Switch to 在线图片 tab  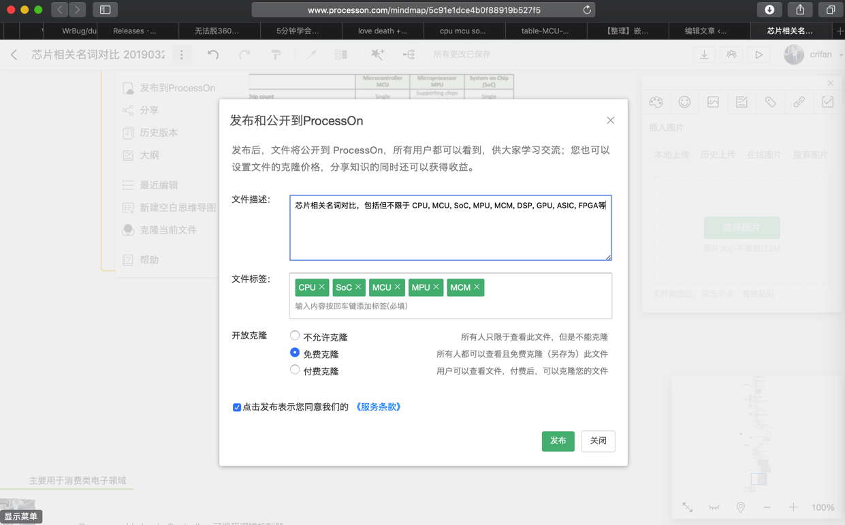point(764,155)
